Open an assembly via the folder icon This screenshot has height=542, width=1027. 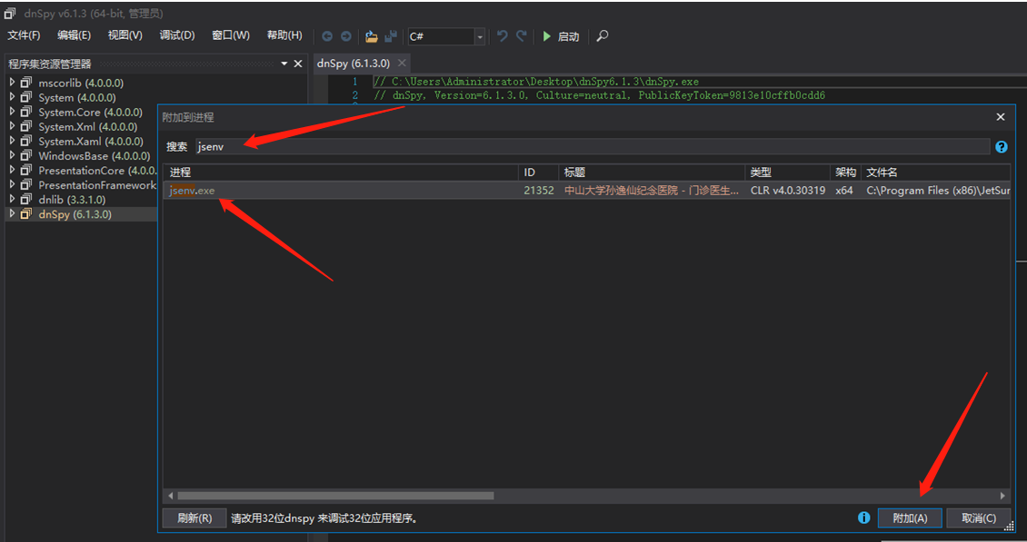(371, 36)
